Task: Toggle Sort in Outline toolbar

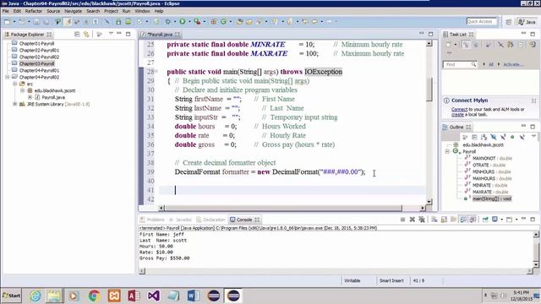Action: (484, 137)
